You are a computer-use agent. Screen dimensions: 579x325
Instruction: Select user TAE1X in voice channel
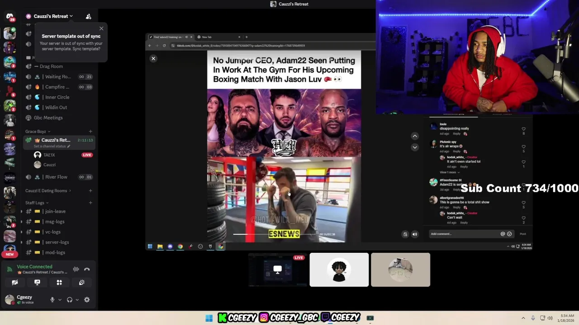pyautogui.click(x=49, y=155)
